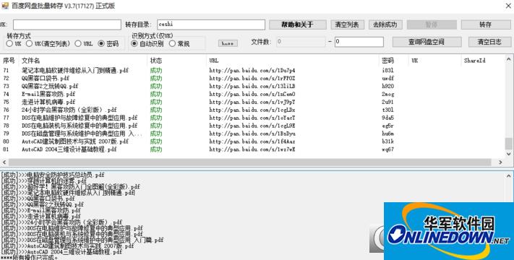Sort by the 序号 column header

tap(9, 61)
